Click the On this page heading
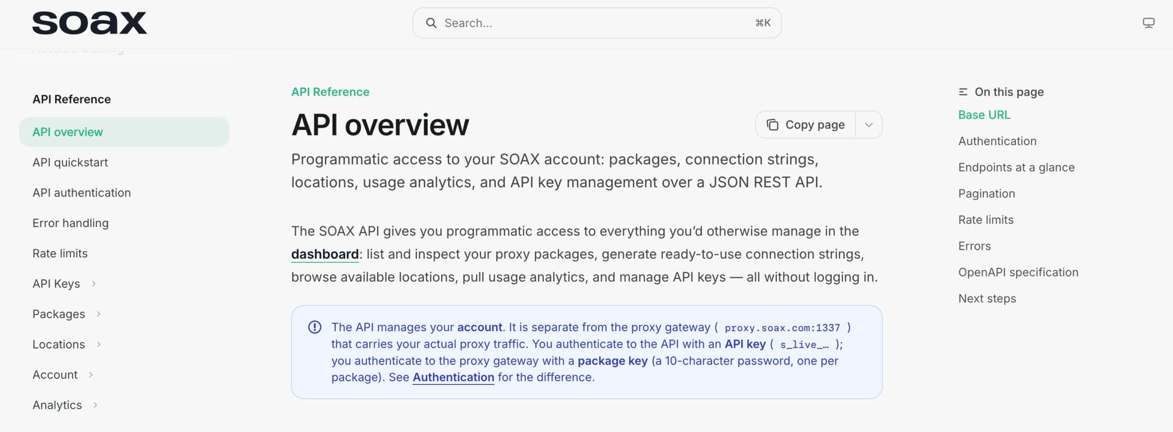Image resolution: width=1173 pixels, height=432 pixels. [x=1009, y=92]
